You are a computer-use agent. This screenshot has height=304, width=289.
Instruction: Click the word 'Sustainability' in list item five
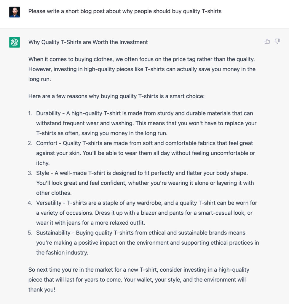point(53,233)
